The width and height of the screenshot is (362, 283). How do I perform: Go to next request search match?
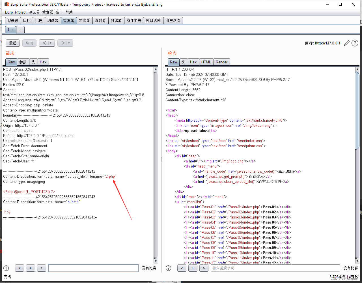[42, 268]
